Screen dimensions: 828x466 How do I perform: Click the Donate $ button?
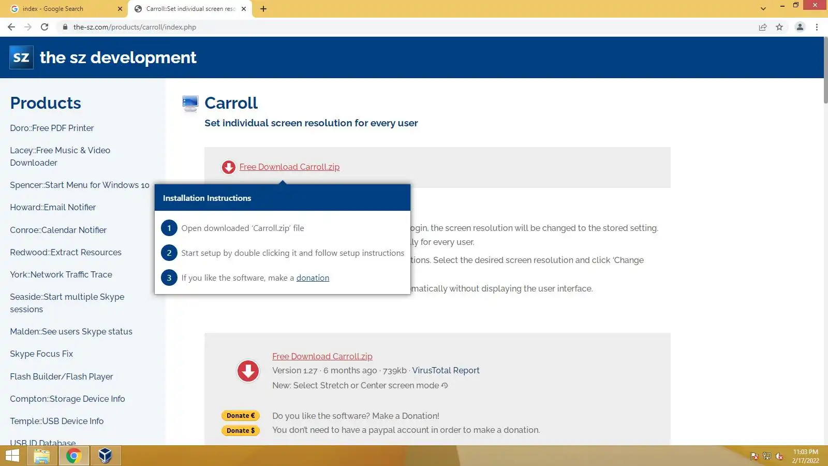[241, 430]
